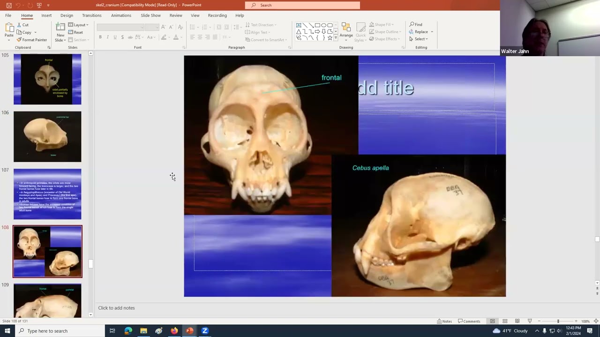The width and height of the screenshot is (600, 337).
Task: Expand the shapes gallery More arrow
Action: pyautogui.click(x=336, y=37)
